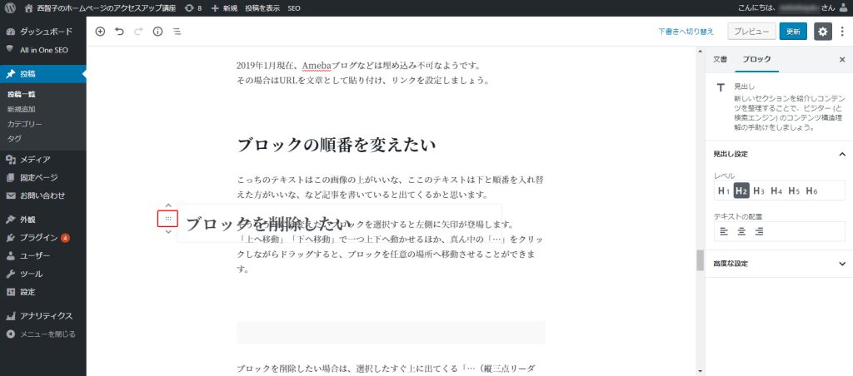This screenshot has width=853, height=376.
Task: Open アナリティクス in the sidebar
Action: pos(43,315)
